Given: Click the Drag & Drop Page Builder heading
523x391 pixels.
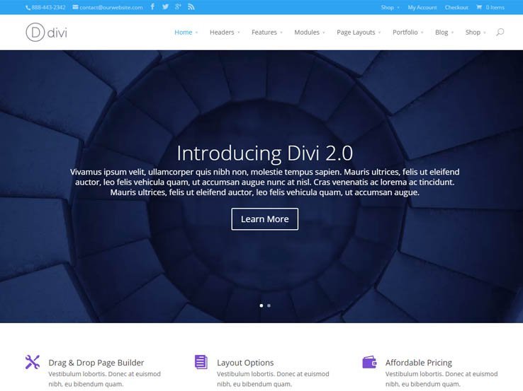Looking at the screenshot, I should click(96, 363).
